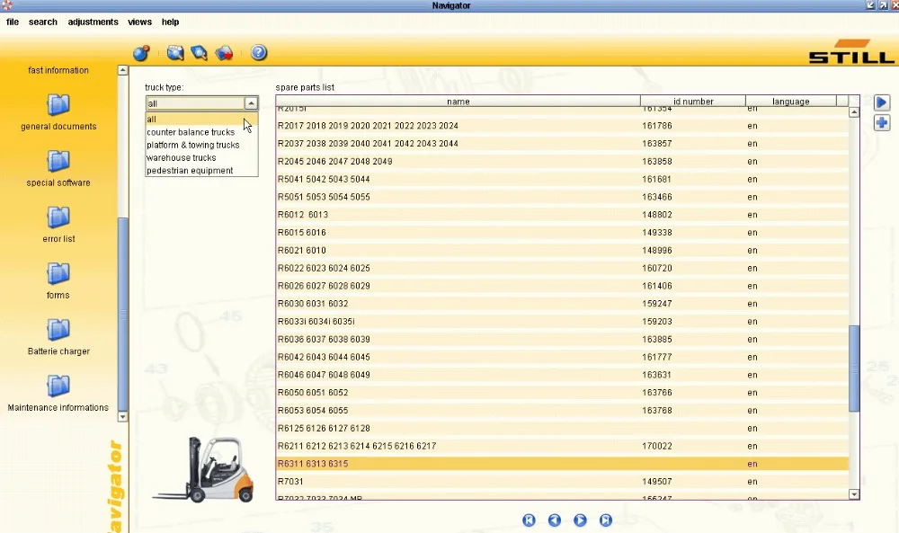Select row R6042 6043 6044 6045

click(562, 357)
